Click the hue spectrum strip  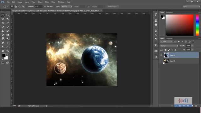coord(197,25)
